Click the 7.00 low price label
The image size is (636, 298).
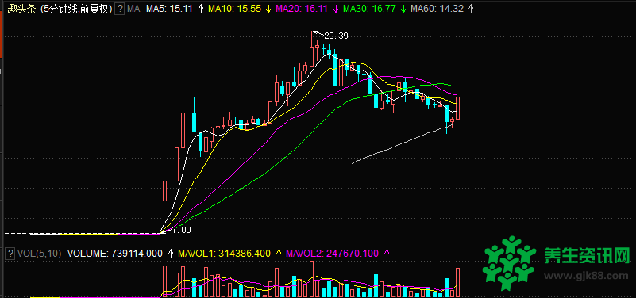[x=181, y=230]
